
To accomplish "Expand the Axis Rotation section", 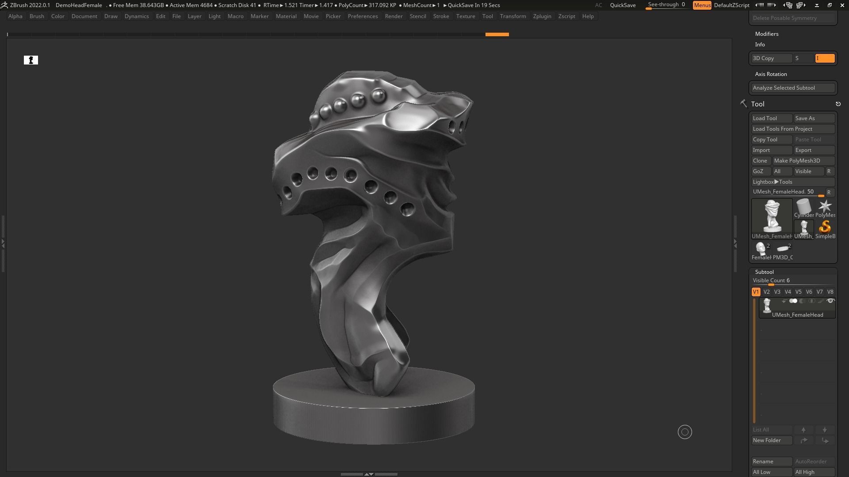I will tap(771, 74).
